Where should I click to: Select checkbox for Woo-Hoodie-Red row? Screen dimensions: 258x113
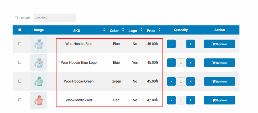(x=20, y=100)
